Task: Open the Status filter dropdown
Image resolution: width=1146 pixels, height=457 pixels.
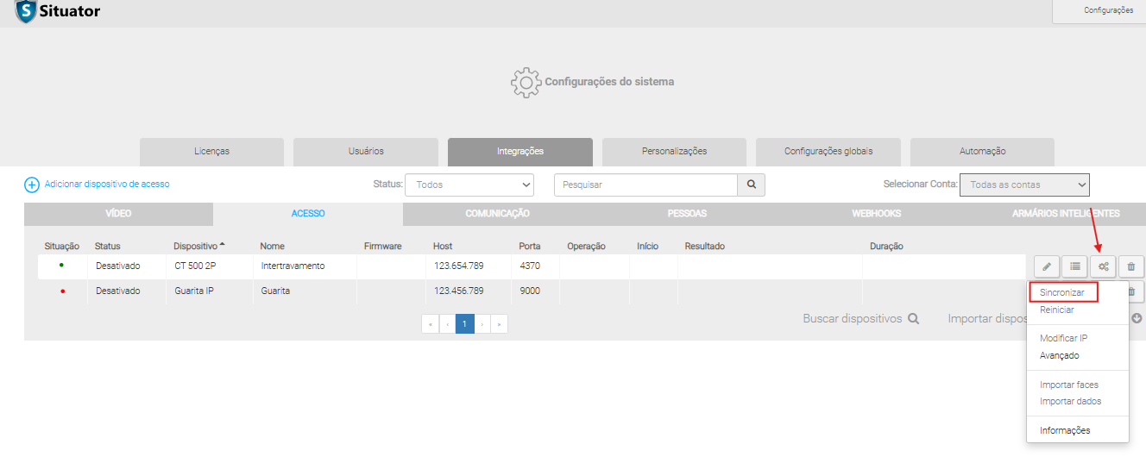Action: [469, 185]
